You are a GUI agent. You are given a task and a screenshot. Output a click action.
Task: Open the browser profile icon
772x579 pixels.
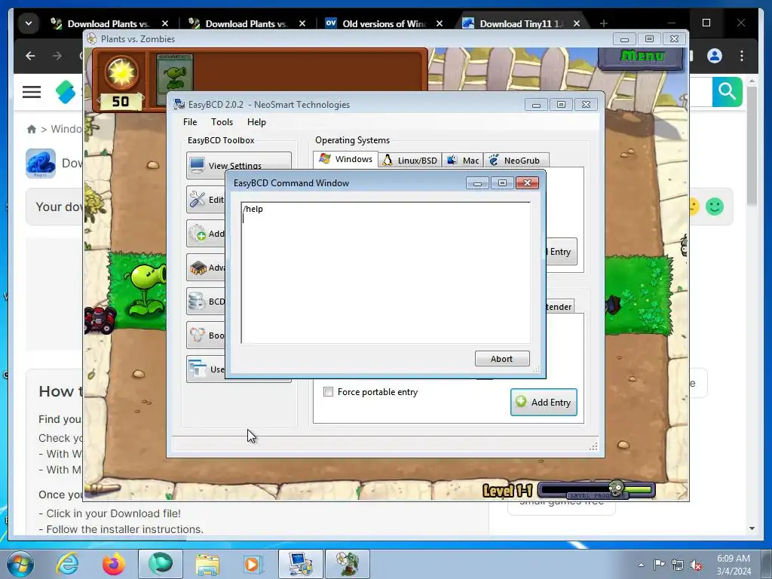(715, 56)
